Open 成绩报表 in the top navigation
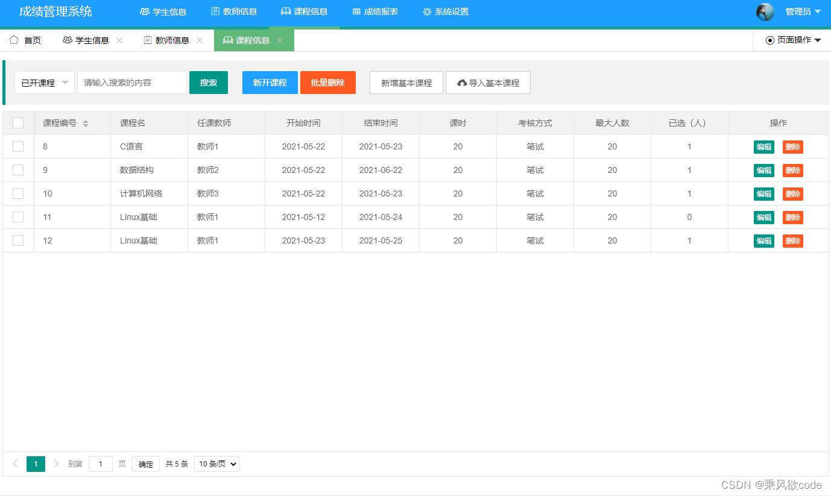The width and height of the screenshot is (831, 496). tap(375, 11)
